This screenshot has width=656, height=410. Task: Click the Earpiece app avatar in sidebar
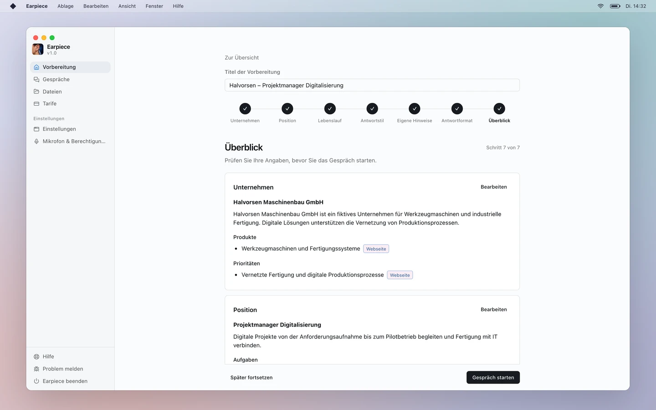(x=38, y=49)
